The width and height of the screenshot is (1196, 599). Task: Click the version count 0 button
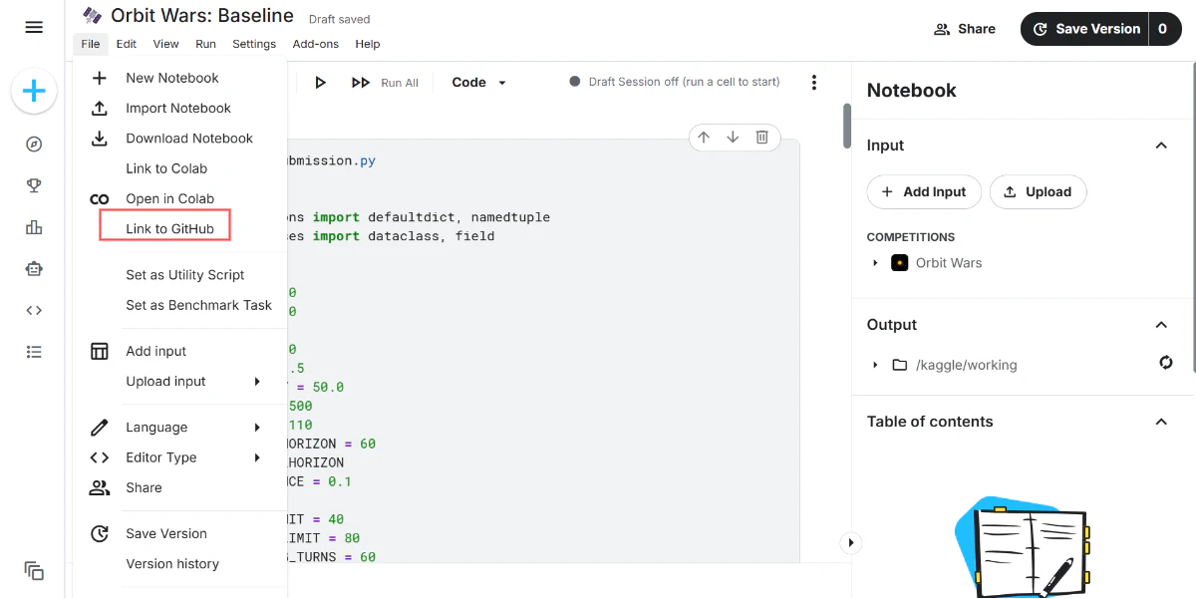click(x=1162, y=29)
